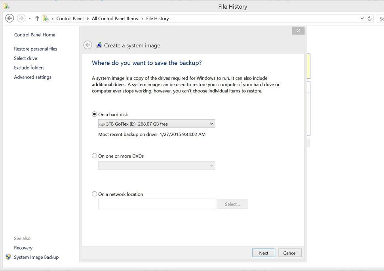Image resolution: width=384 pixels, height=271 pixels.
Task: Click the 'Control Panel' breadcrumb segment
Action: [x=70, y=19]
